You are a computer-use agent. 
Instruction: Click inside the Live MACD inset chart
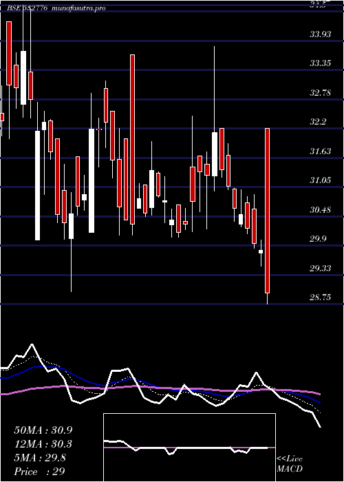pyautogui.click(x=189, y=448)
